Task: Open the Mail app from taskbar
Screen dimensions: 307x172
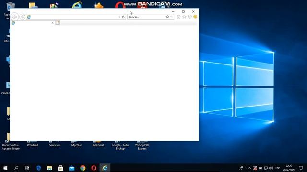Action: tap(71, 168)
